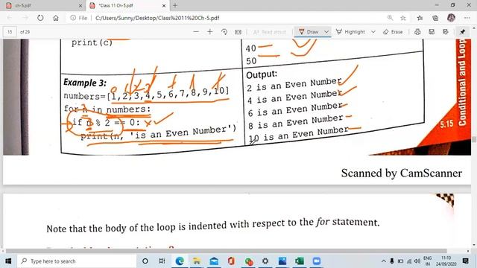This screenshot has width=477, height=268.
Task: Click the ENG IN language indicator
Action: pyautogui.click(x=427, y=261)
